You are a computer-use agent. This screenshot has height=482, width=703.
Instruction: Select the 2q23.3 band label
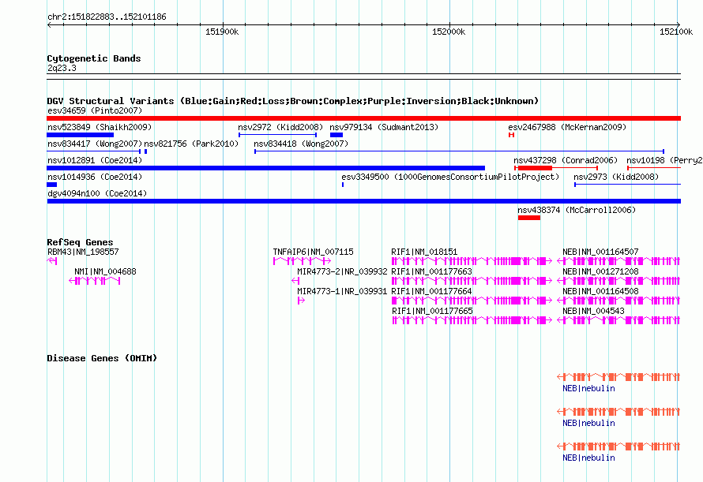[x=62, y=68]
